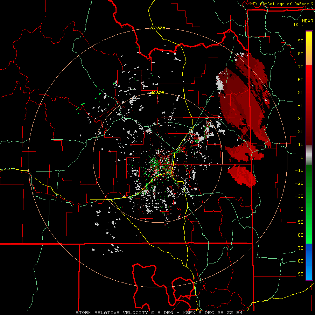Click the -20 value on the velocity scale
This screenshot has width=315, height=315.
coord(299,183)
